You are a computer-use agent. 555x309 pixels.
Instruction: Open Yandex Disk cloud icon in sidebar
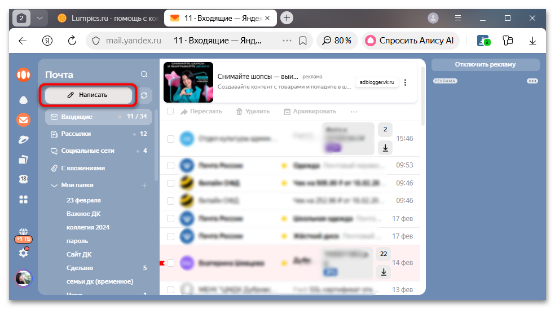point(23,100)
